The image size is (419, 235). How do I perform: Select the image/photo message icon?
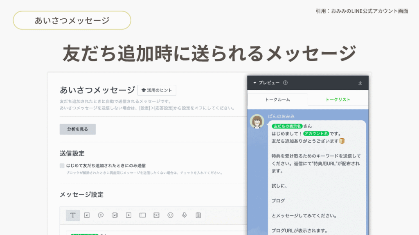(x=87, y=215)
